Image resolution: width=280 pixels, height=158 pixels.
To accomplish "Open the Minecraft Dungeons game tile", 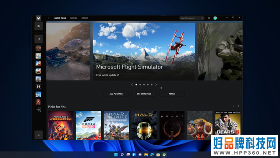I will click(60, 126).
